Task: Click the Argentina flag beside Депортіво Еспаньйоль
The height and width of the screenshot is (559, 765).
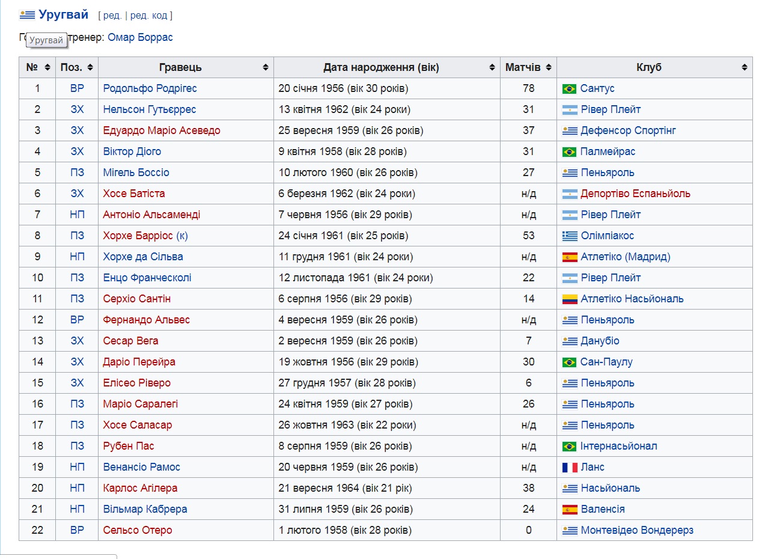Action: (569, 194)
